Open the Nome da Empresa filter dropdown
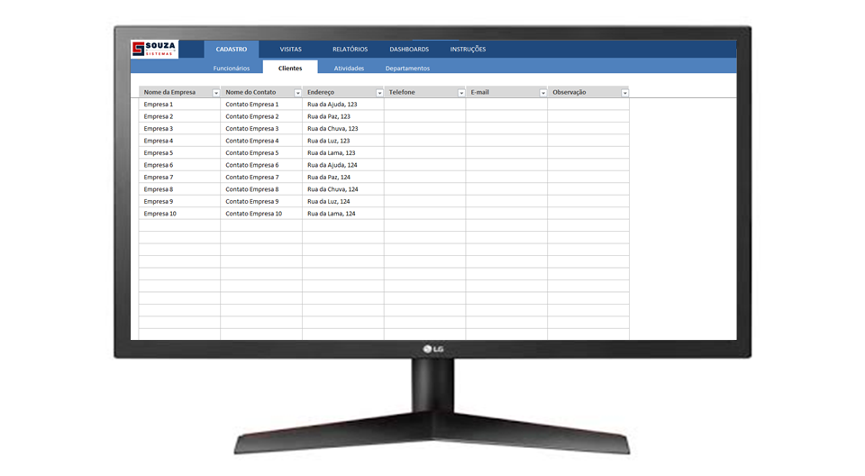865x476 pixels. click(x=215, y=93)
